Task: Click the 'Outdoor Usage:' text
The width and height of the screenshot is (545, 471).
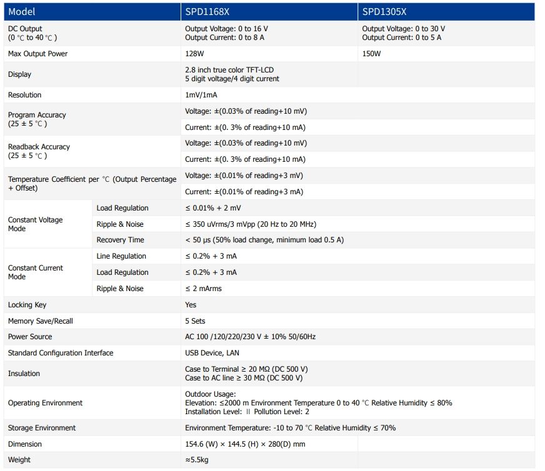Action: tap(210, 394)
